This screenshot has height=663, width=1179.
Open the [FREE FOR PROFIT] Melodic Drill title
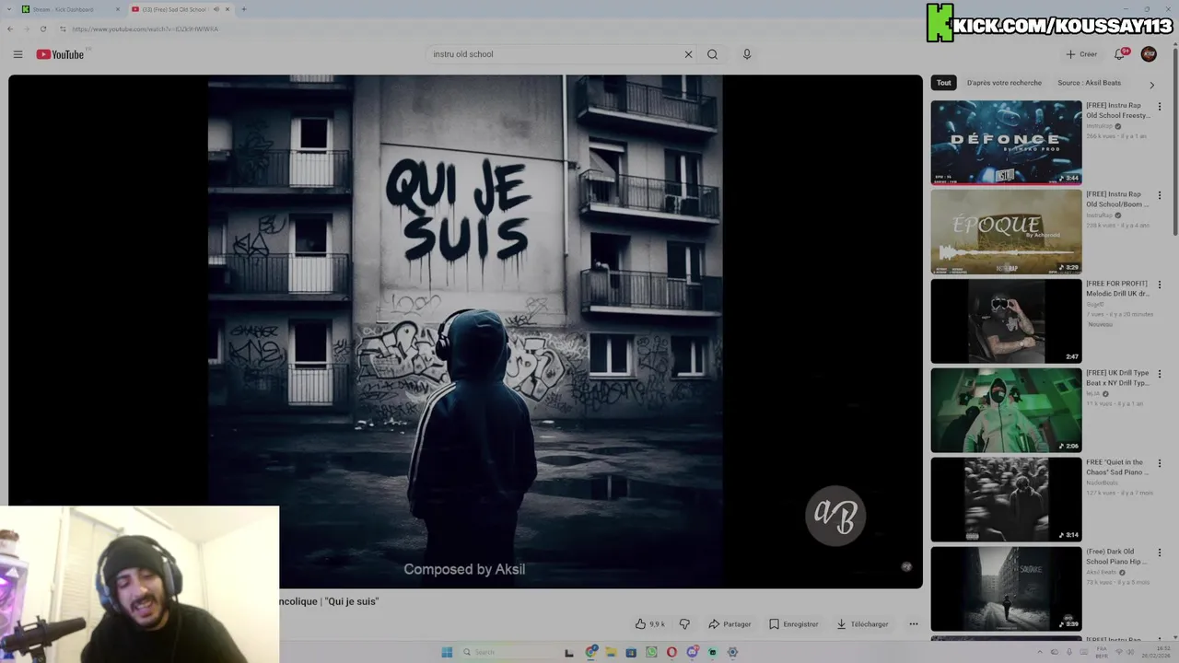tap(1118, 288)
